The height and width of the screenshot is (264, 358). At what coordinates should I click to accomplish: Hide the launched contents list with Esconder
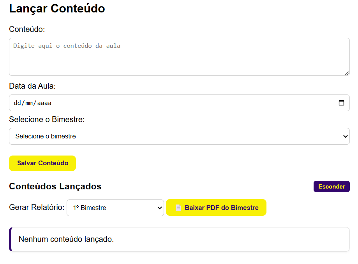coord(332,186)
